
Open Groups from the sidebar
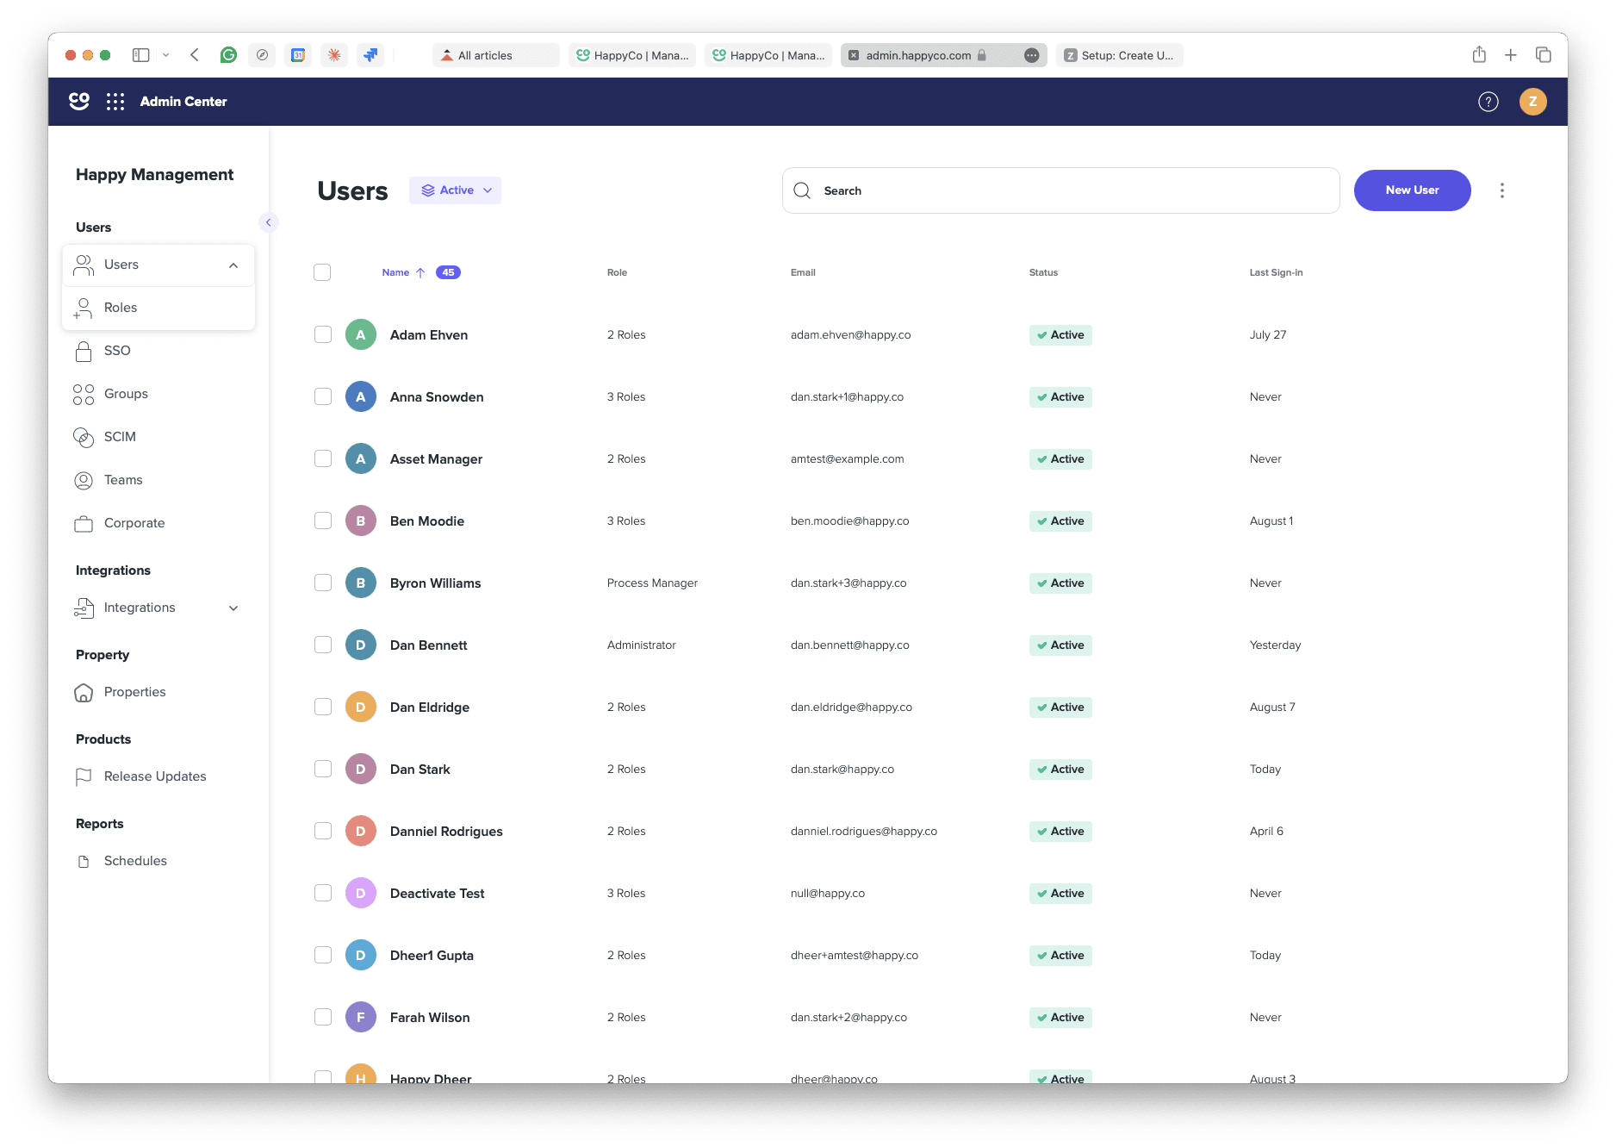125,394
